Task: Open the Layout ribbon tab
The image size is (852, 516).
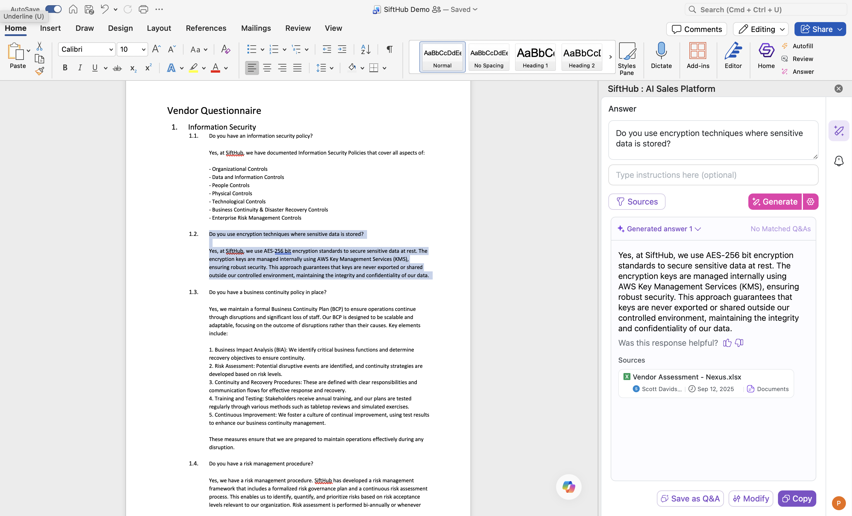Action: (159, 28)
